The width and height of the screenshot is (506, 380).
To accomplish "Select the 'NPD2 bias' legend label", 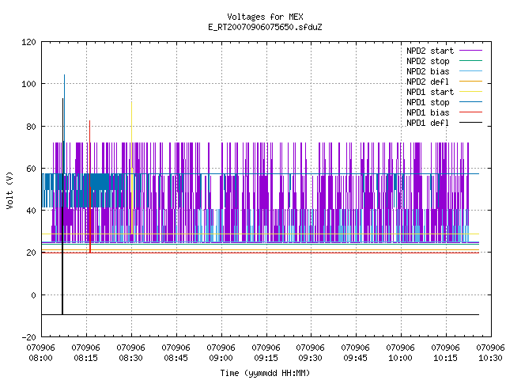I will pyautogui.click(x=428, y=71).
